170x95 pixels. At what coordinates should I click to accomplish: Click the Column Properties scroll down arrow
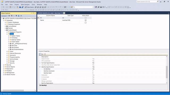pos(167,83)
